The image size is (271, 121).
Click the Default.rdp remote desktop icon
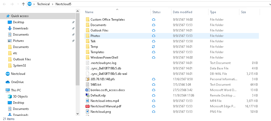tap(87, 95)
